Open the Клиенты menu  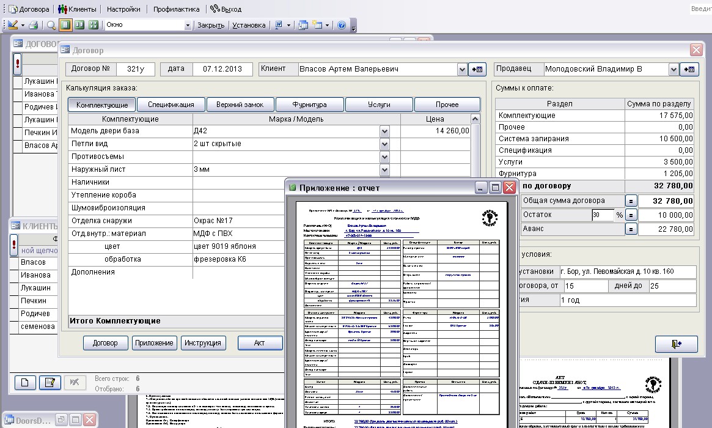(x=77, y=9)
